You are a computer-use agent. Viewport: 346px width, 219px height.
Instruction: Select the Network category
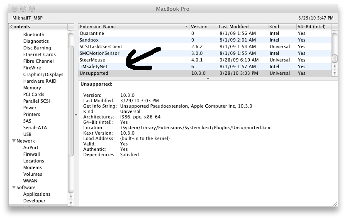click(26, 141)
